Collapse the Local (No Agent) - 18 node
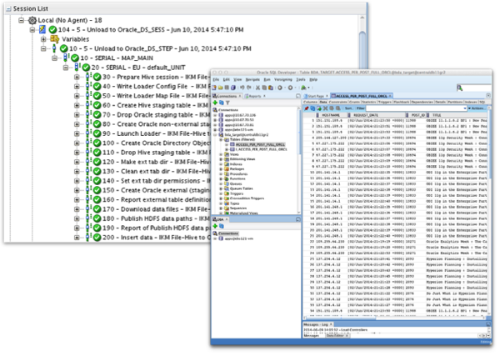 [22, 20]
